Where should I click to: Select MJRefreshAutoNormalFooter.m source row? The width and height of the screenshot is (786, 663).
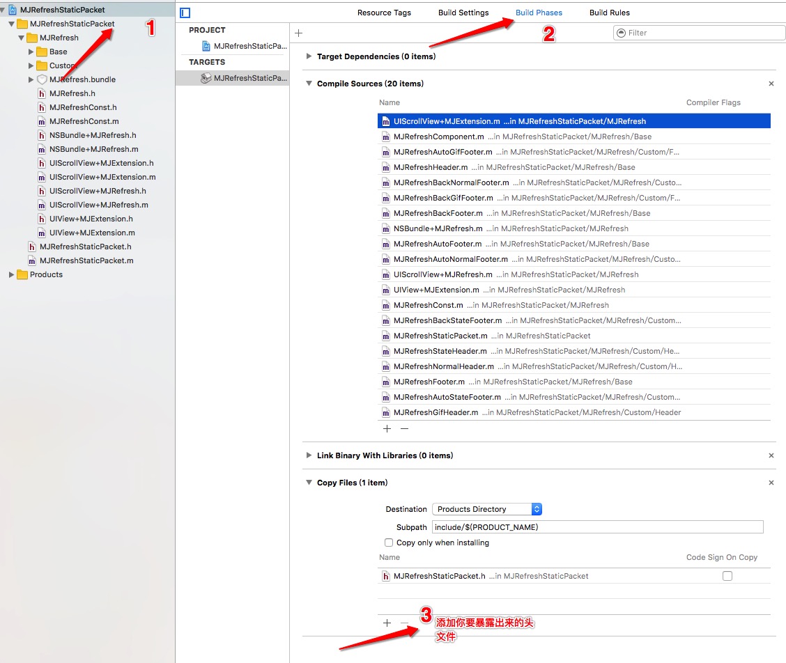[x=574, y=259]
